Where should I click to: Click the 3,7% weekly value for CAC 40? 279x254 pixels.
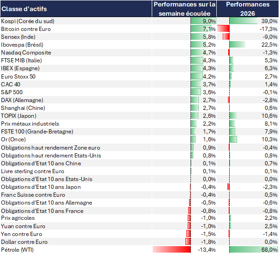click(x=209, y=85)
